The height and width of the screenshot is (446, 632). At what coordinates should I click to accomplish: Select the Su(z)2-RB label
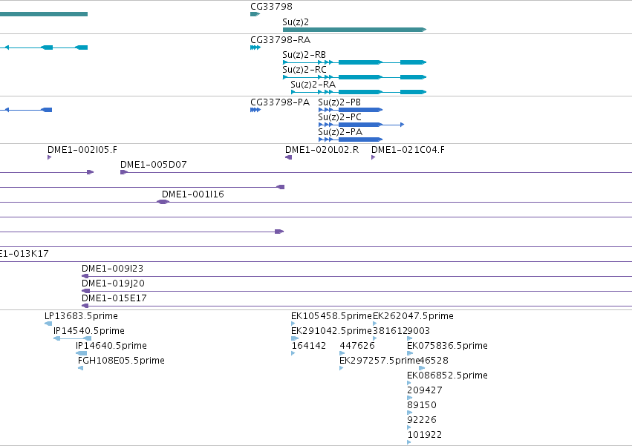[304, 55]
